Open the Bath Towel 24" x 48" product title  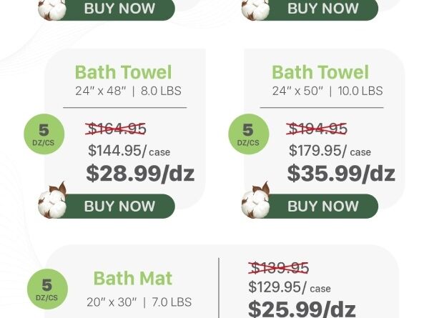tap(123, 72)
